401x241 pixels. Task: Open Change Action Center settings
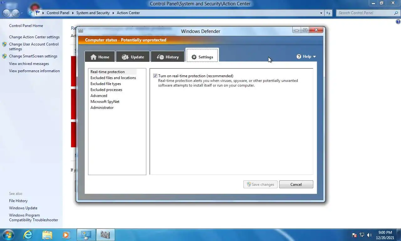tap(34, 37)
